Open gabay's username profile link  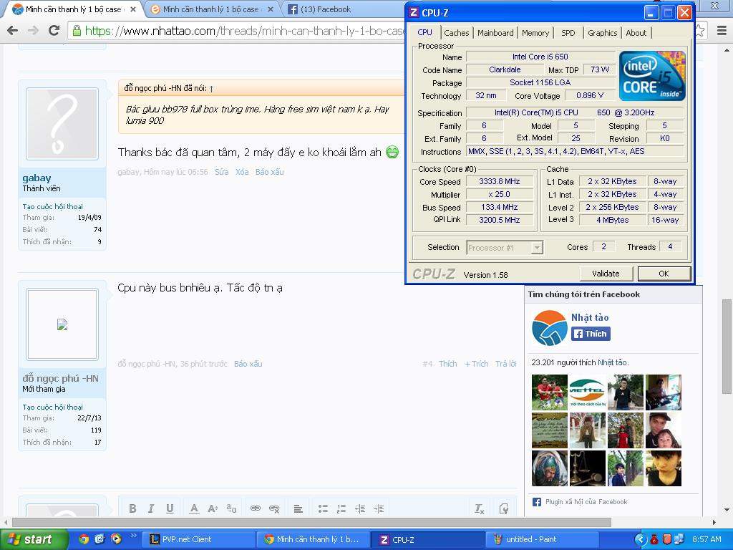pyautogui.click(x=37, y=178)
